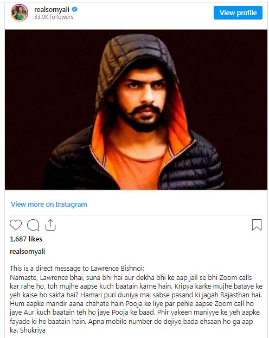
Task: Follow the View more on Instagram link
Action: tap(49, 205)
